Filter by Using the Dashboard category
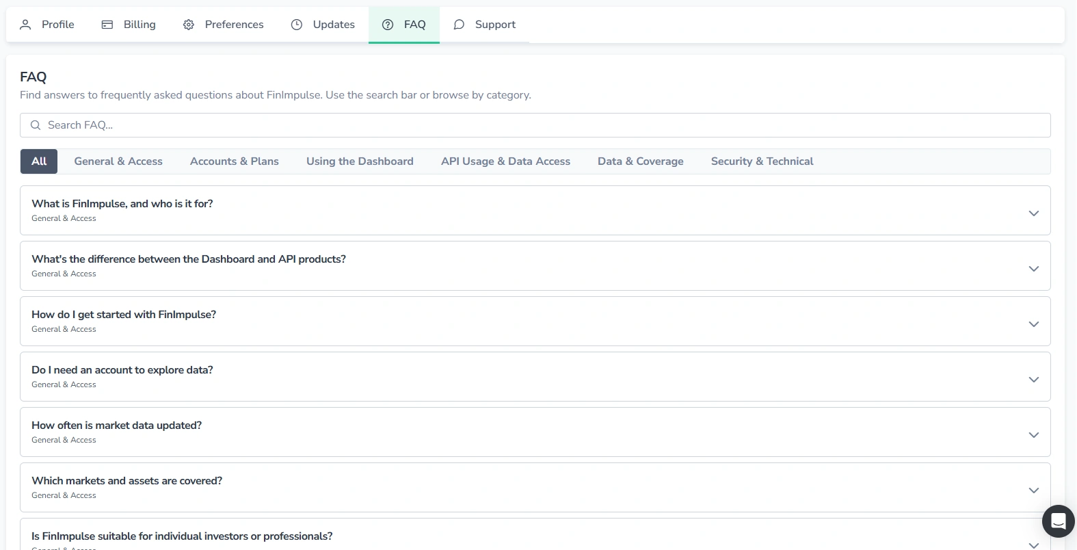 coord(360,161)
